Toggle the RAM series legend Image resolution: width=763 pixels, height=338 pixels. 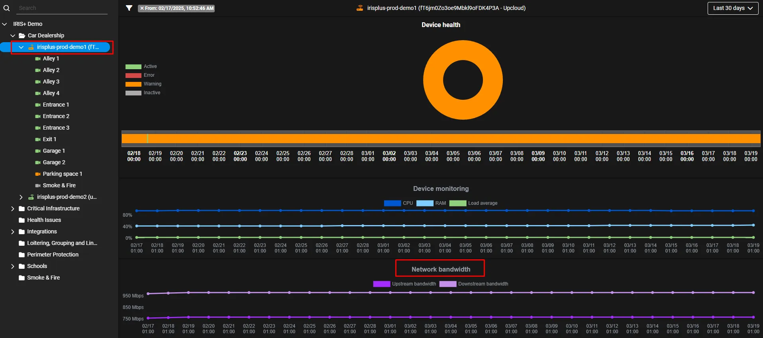coord(431,203)
